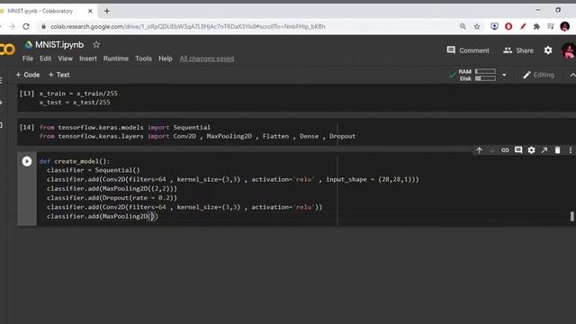Open the Edit menu
Screen dimensions: 576x324
pyautogui.click(x=46, y=58)
